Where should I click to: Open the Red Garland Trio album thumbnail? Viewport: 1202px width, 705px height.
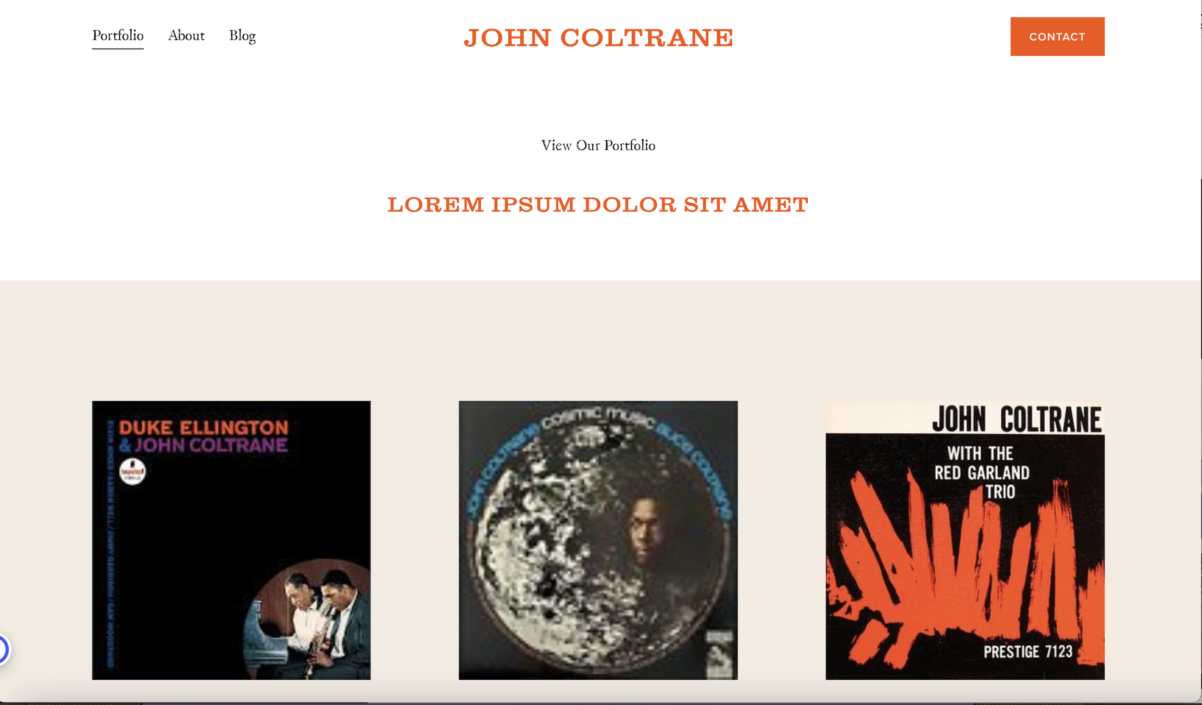pyautogui.click(x=965, y=540)
